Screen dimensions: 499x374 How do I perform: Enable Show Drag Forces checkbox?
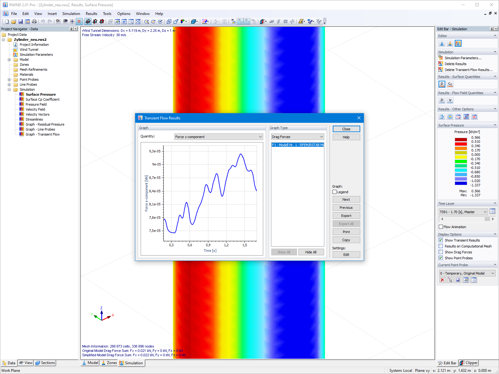pos(441,252)
